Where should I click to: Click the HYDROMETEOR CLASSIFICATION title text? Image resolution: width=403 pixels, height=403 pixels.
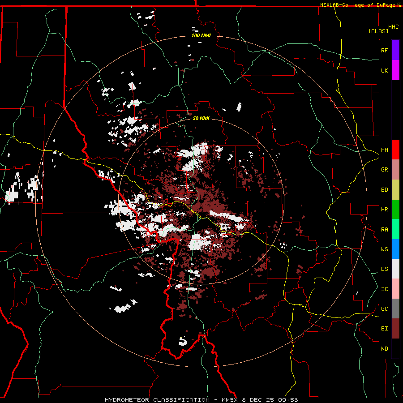tap(157, 400)
